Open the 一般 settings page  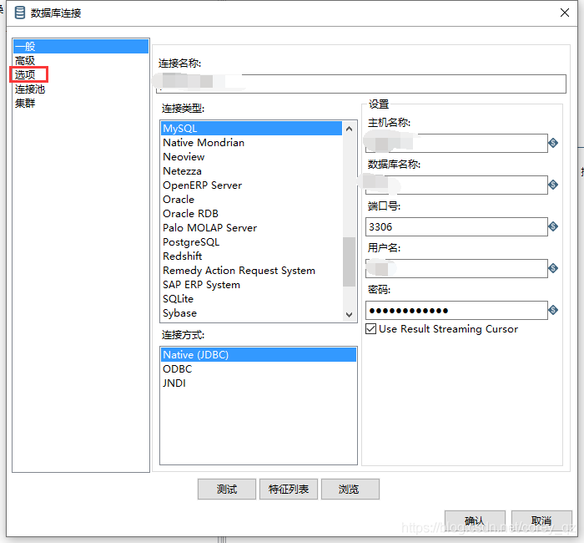pyautogui.click(x=81, y=47)
